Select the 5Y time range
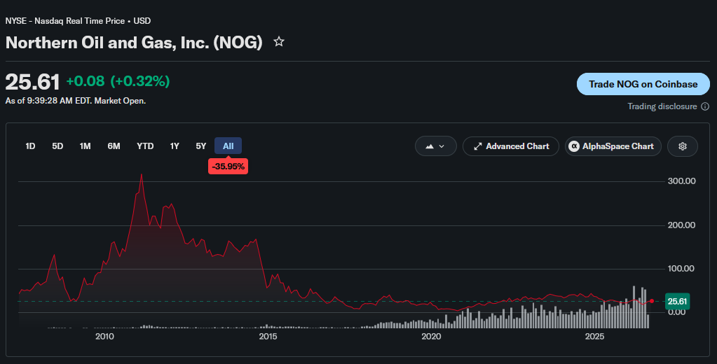This screenshot has height=364, width=717. pyautogui.click(x=200, y=146)
